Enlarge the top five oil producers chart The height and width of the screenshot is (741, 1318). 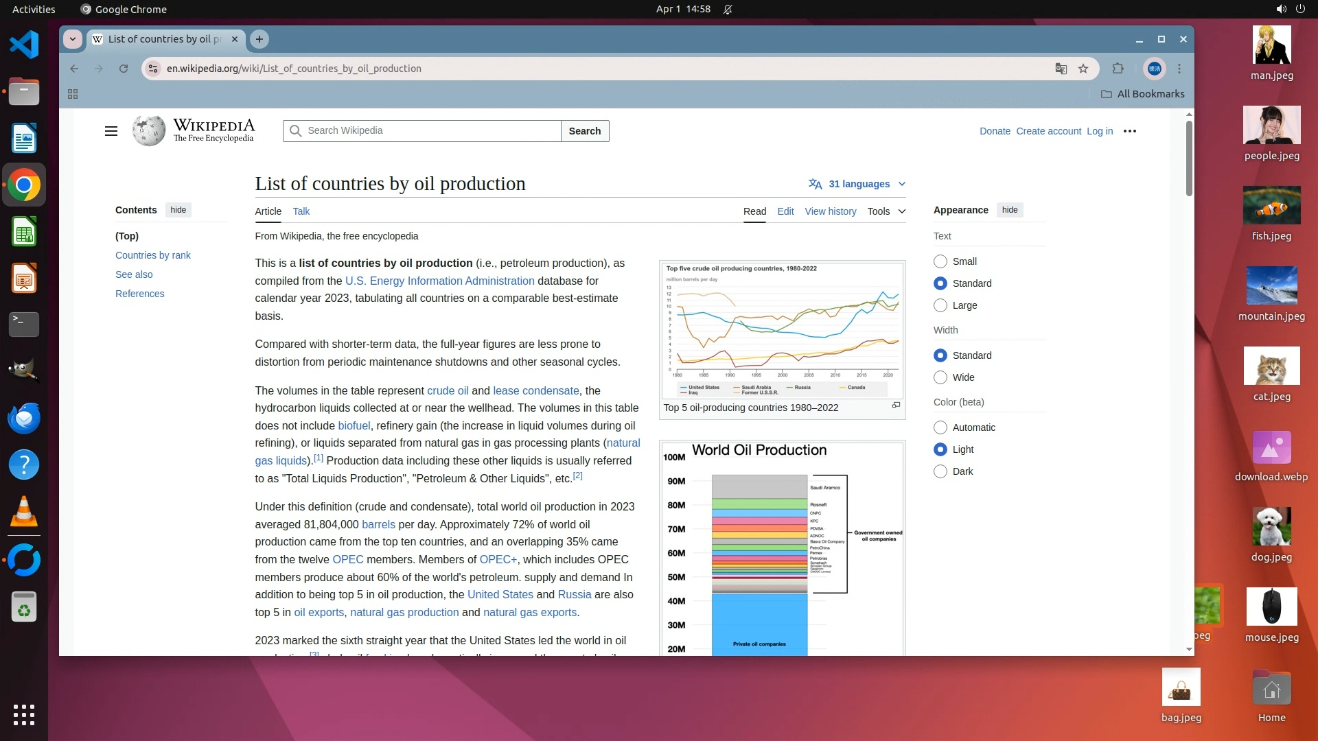[x=896, y=405]
